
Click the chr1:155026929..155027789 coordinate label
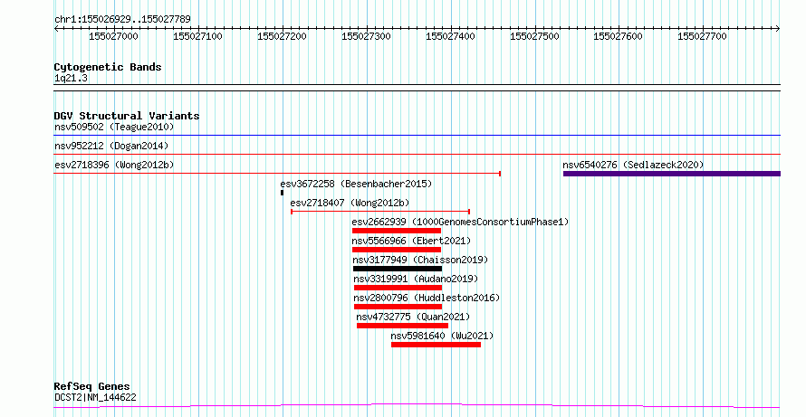pos(122,20)
